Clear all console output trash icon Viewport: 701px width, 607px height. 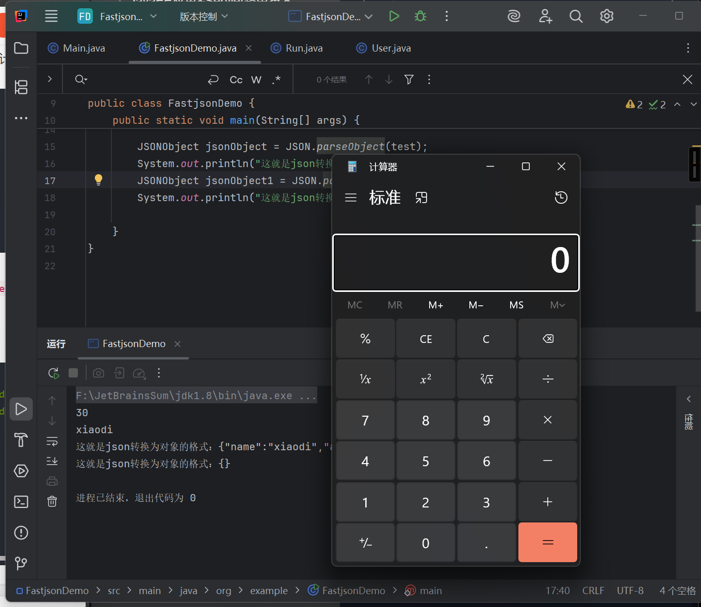coord(52,501)
